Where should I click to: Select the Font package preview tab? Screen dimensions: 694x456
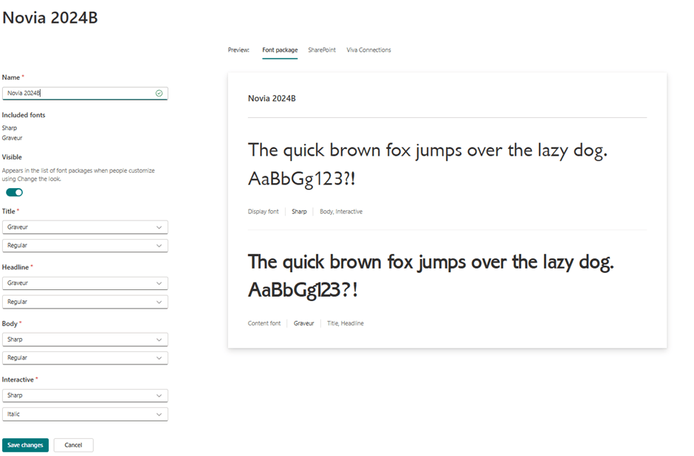(279, 49)
